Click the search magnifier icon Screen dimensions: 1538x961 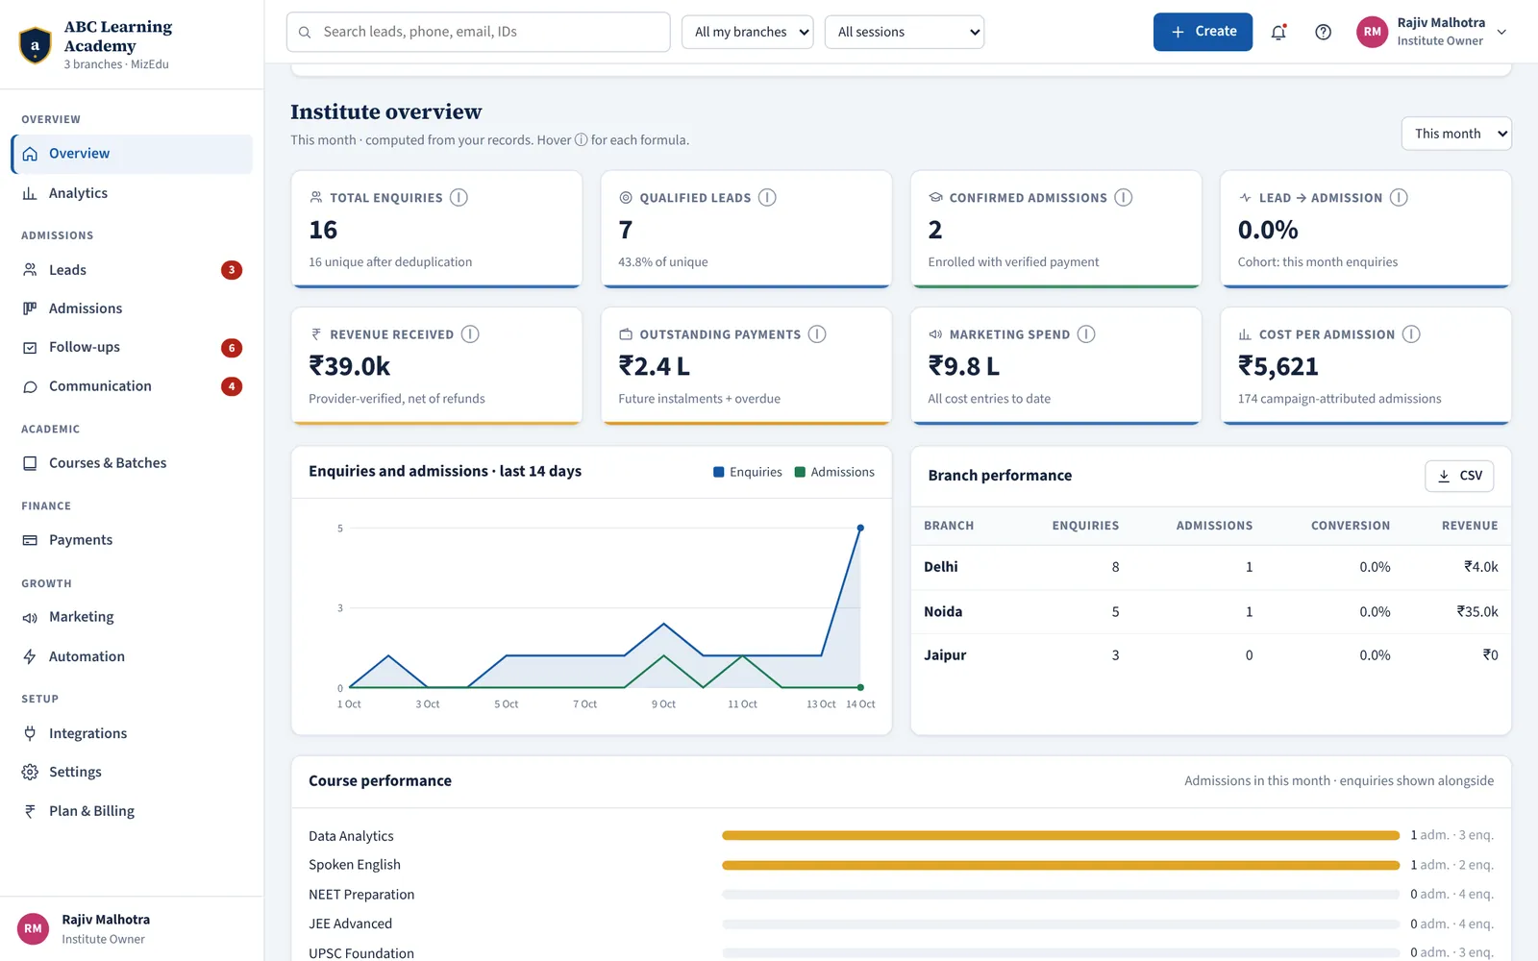(x=305, y=33)
